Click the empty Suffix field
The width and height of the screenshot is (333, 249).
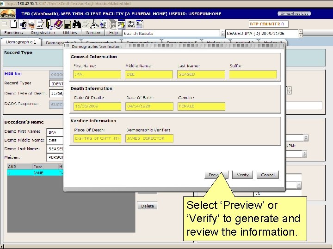point(253,74)
